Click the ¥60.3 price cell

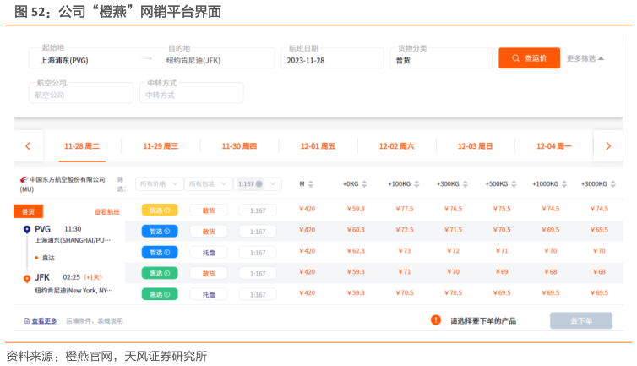356,230
